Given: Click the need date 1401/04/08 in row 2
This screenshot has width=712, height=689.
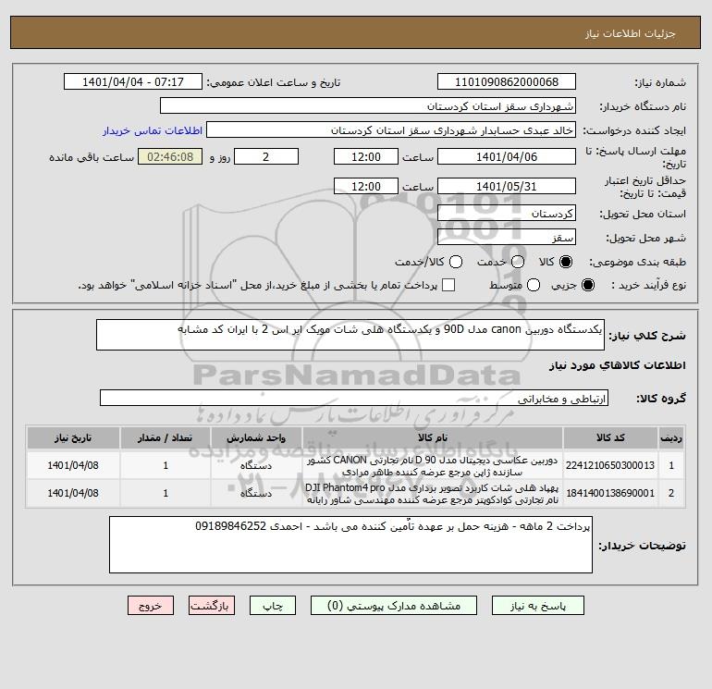Looking at the screenshot, I should coord(73,493).
